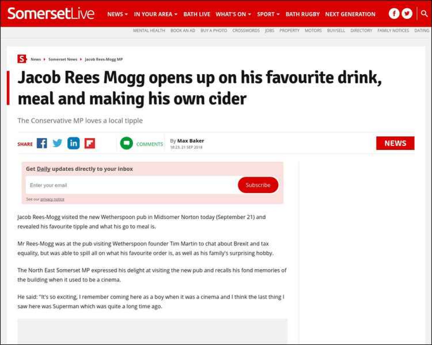
Task: Click the Subscribe button
Action: tap(258, 185)
